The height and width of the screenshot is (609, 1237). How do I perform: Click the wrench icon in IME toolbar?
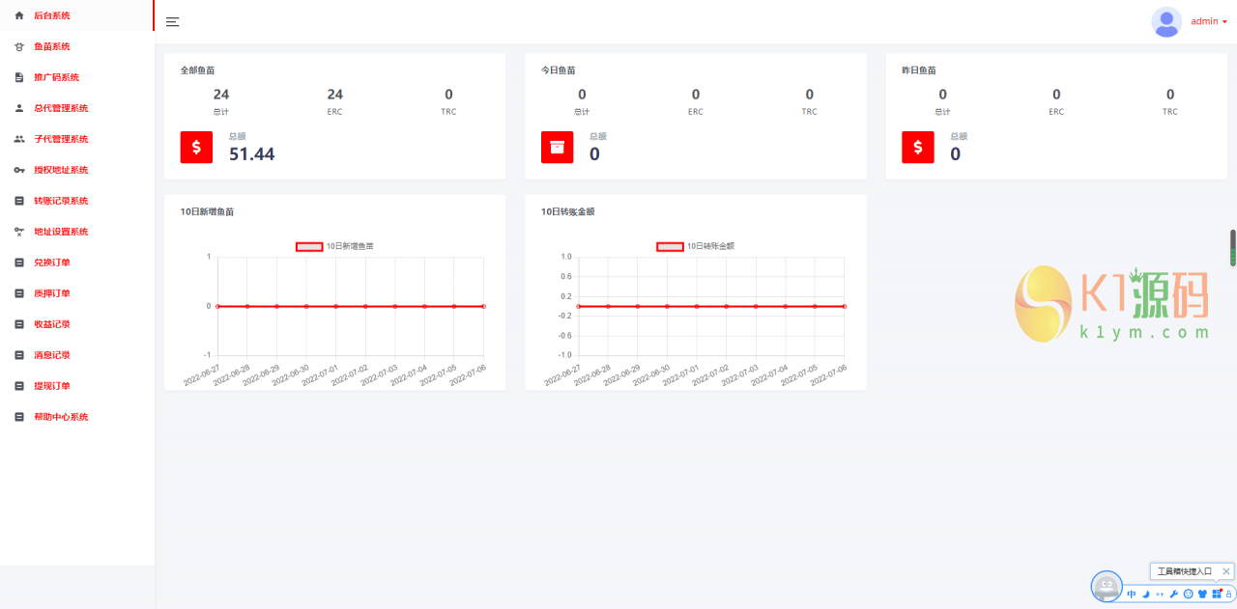[x=1174, y=594]
